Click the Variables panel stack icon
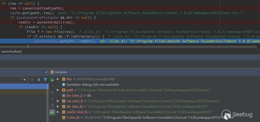 pyautogui.click(x=52, y=72)
